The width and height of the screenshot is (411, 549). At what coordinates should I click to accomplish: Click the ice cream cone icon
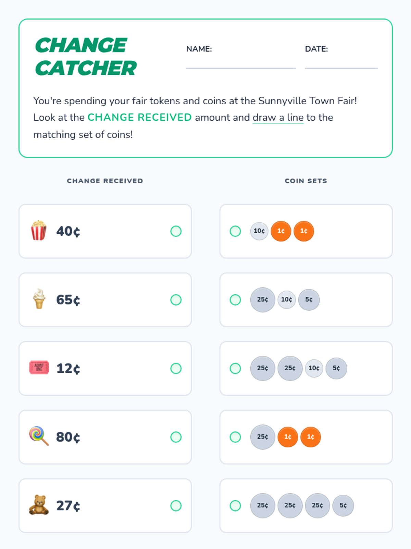39,299
